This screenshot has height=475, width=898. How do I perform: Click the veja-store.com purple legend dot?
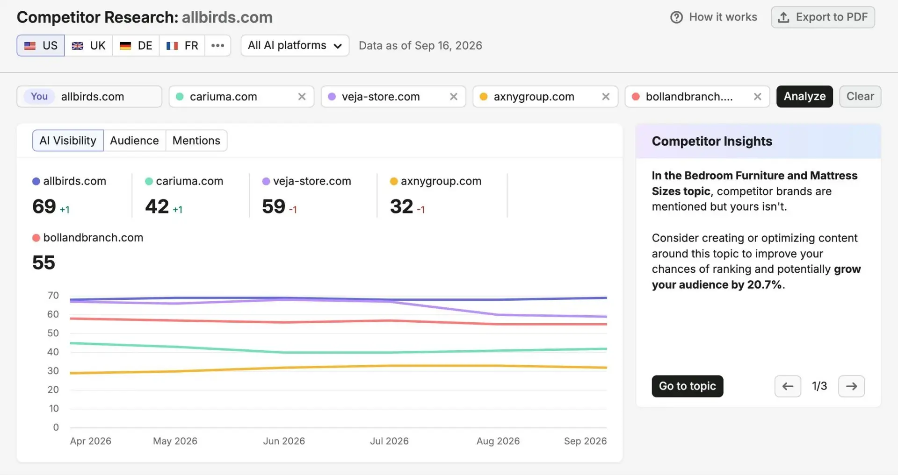pos(266,181)
